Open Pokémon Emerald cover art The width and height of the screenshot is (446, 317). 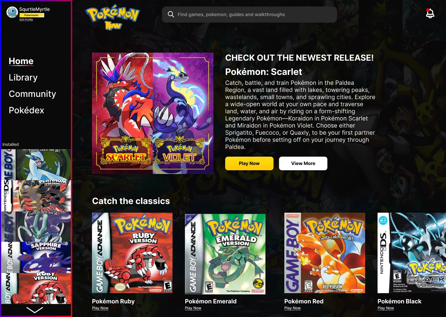click(x=225, y=254)
